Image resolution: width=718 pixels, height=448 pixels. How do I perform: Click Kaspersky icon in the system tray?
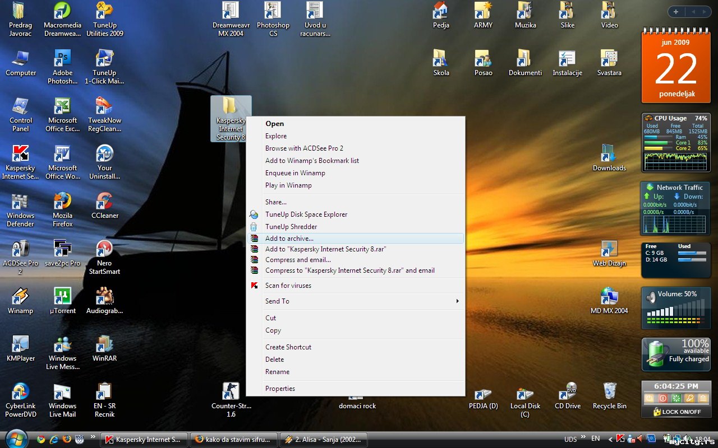click(x=620, y=438)
